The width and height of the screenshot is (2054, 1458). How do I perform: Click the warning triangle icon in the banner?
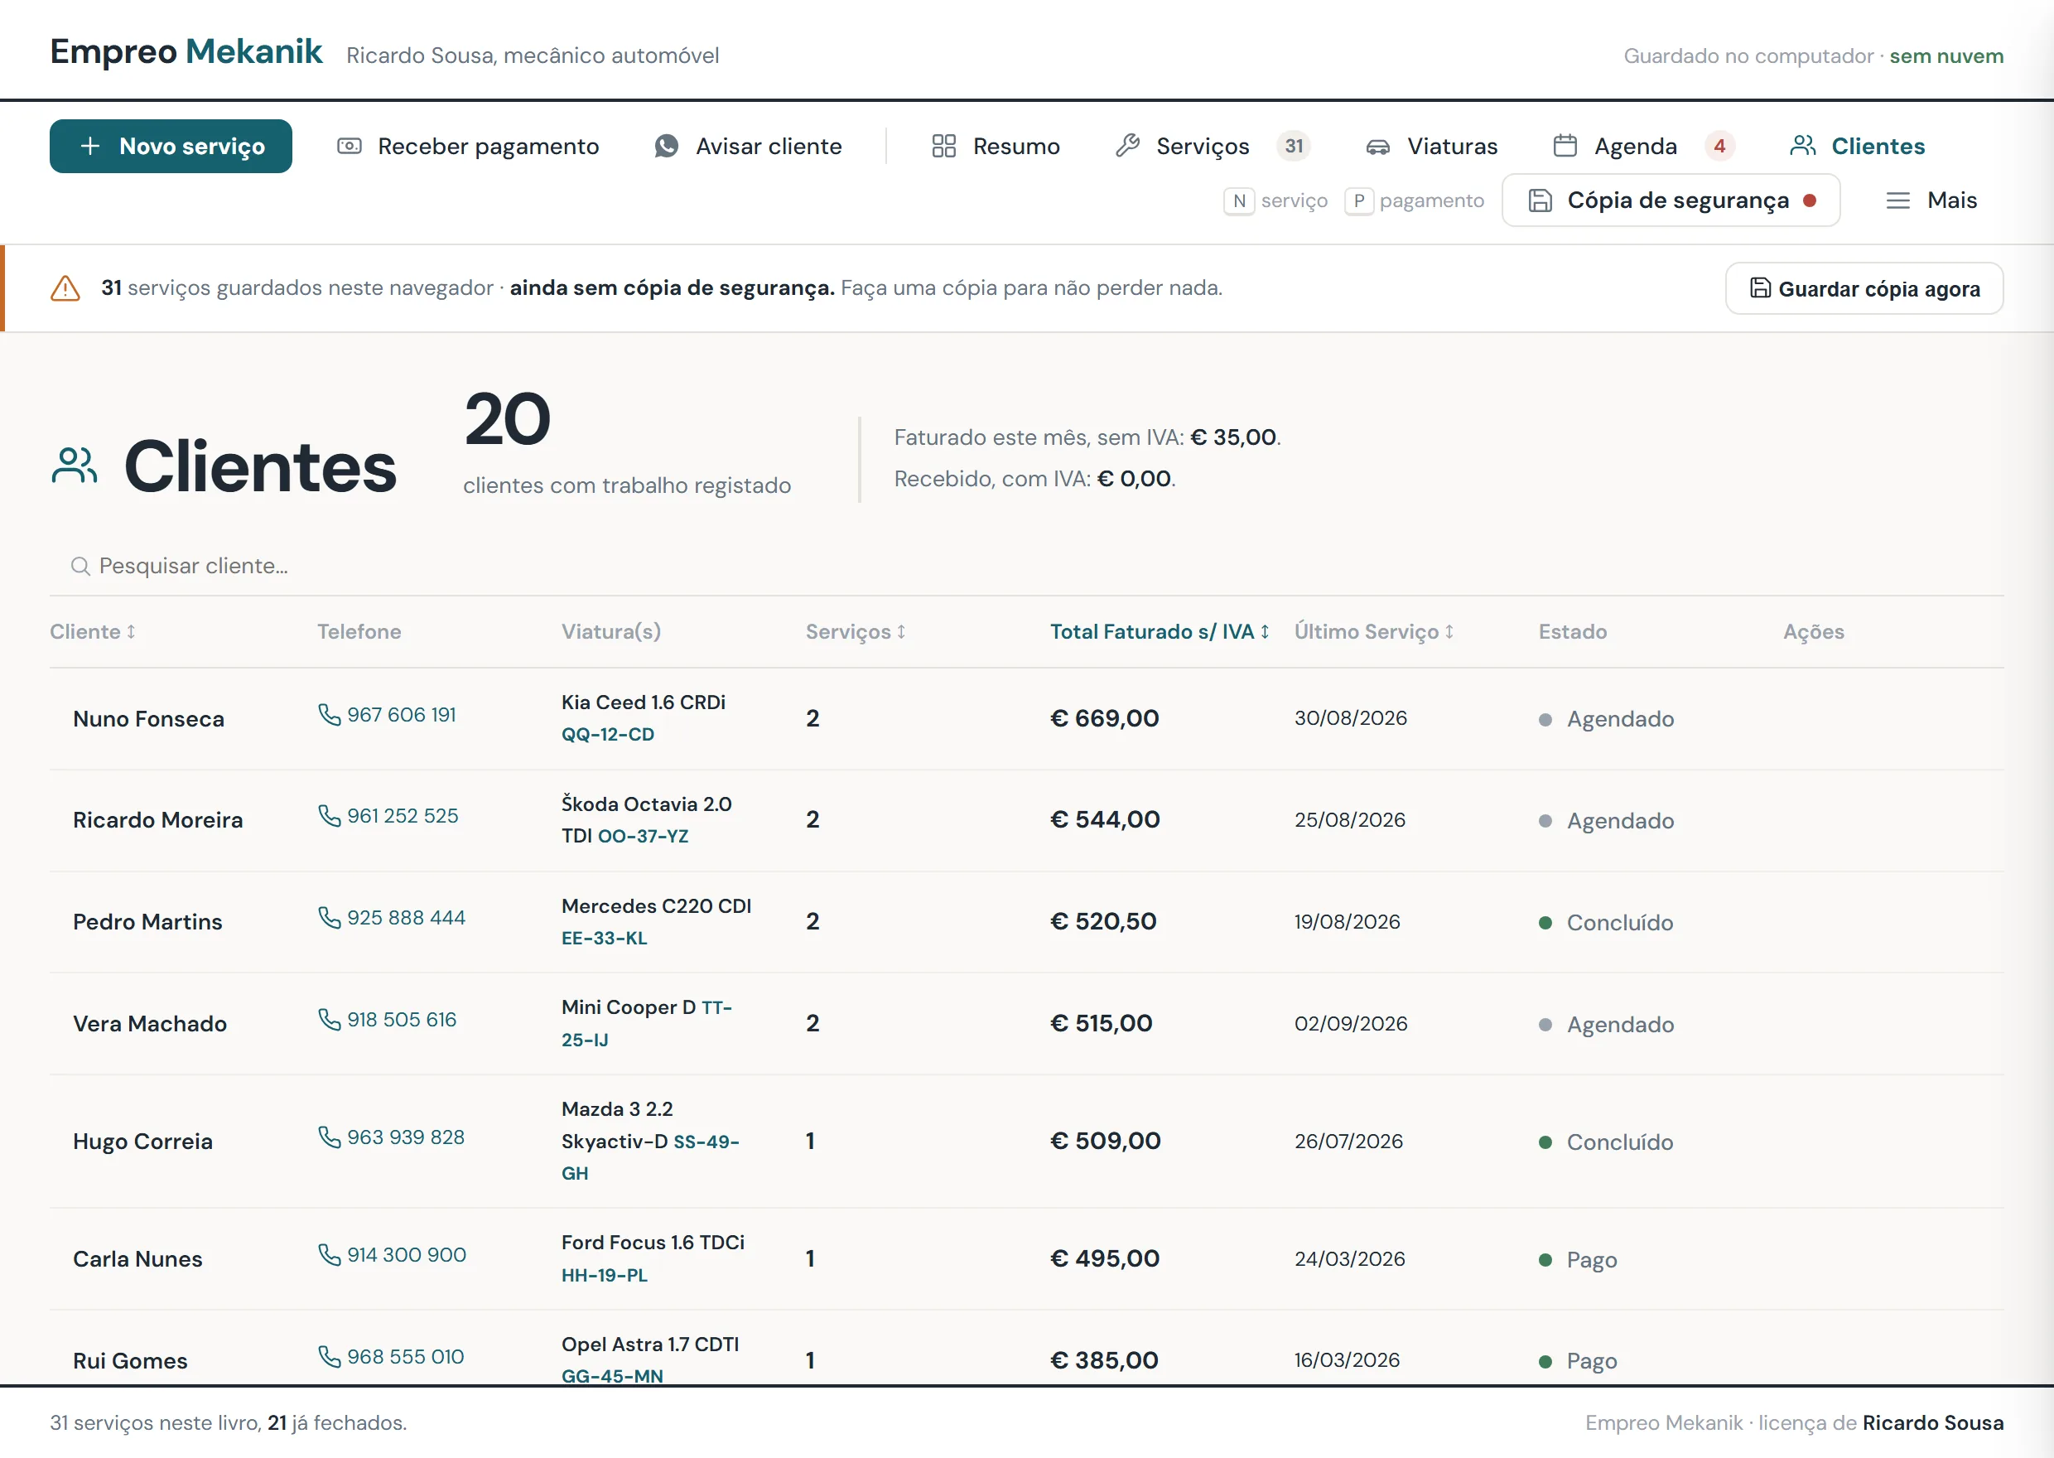tap(65, 288)
